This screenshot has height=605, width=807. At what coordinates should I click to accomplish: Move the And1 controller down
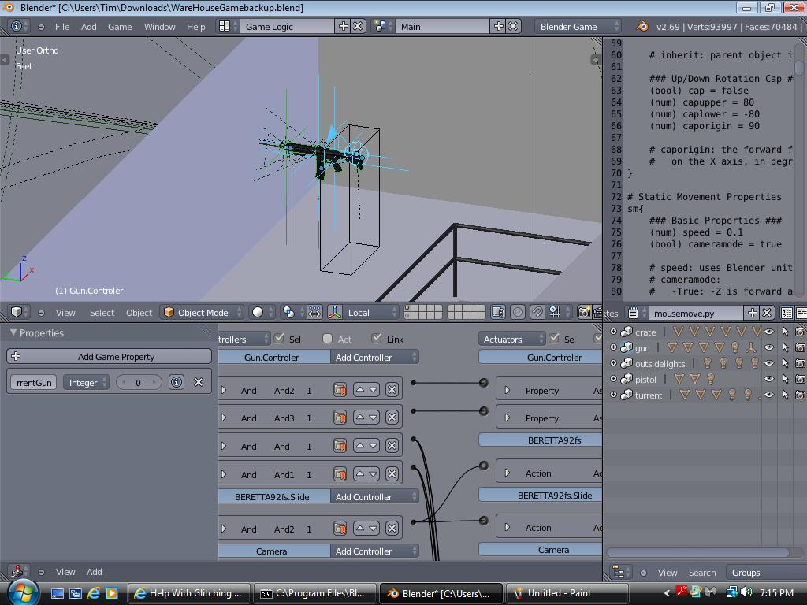tap(373, 473)
